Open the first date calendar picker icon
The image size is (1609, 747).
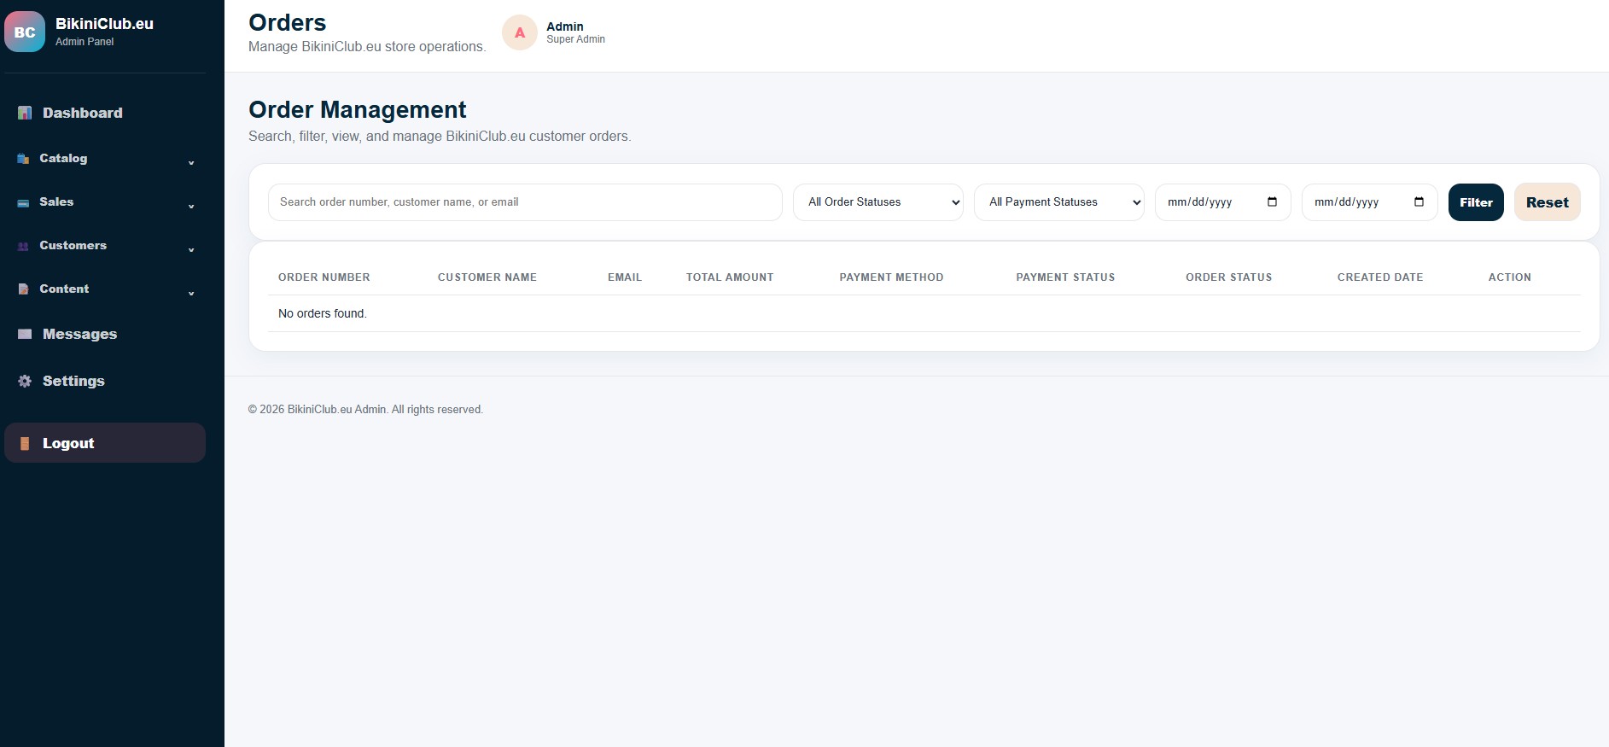pyautogui.click(x=1272, y=202)
